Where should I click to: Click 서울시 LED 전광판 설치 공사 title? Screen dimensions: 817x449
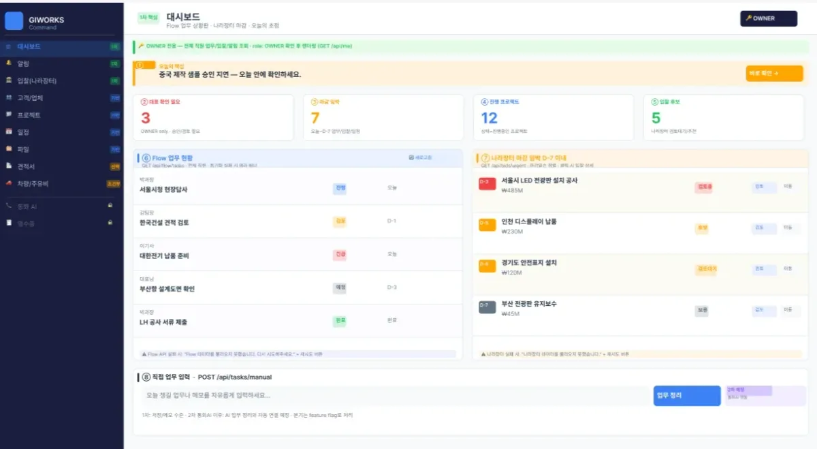[x=539, y=181]
